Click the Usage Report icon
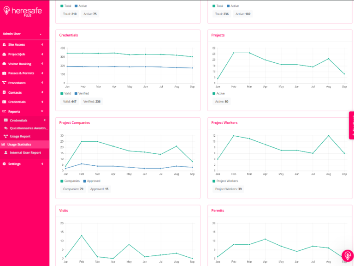Screen dimensions: 354x266 click(x=6, y=136)
